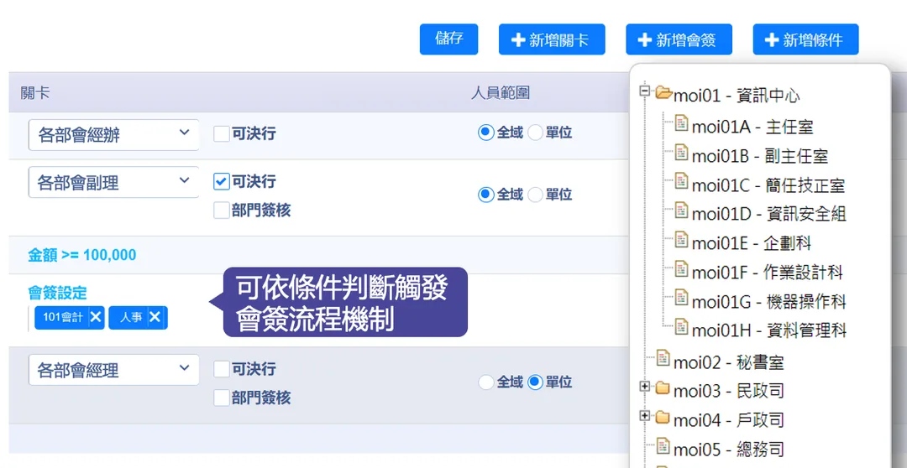Expand the moi03 民政司 tree node
Screen dimensions: 907x468
[x=645, y=387]
